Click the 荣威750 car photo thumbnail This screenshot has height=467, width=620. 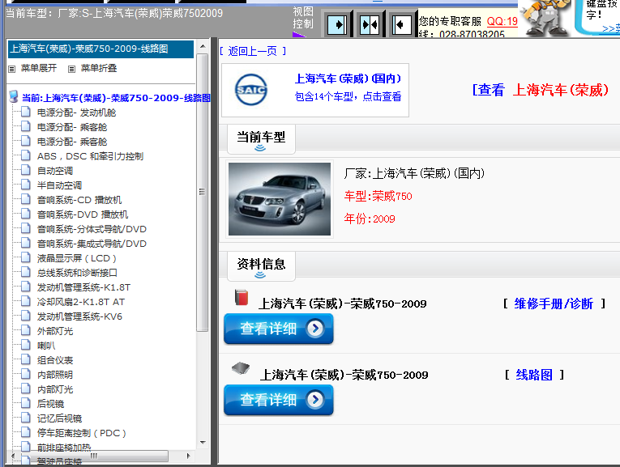tap(280, 199)
